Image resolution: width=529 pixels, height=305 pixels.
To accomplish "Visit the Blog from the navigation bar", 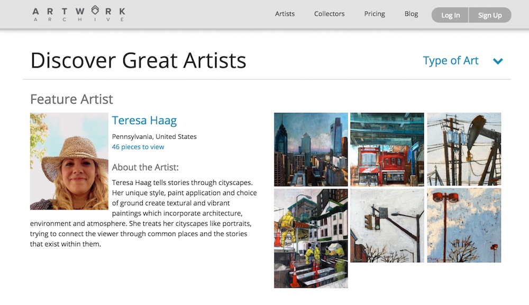I will point(411,14).
